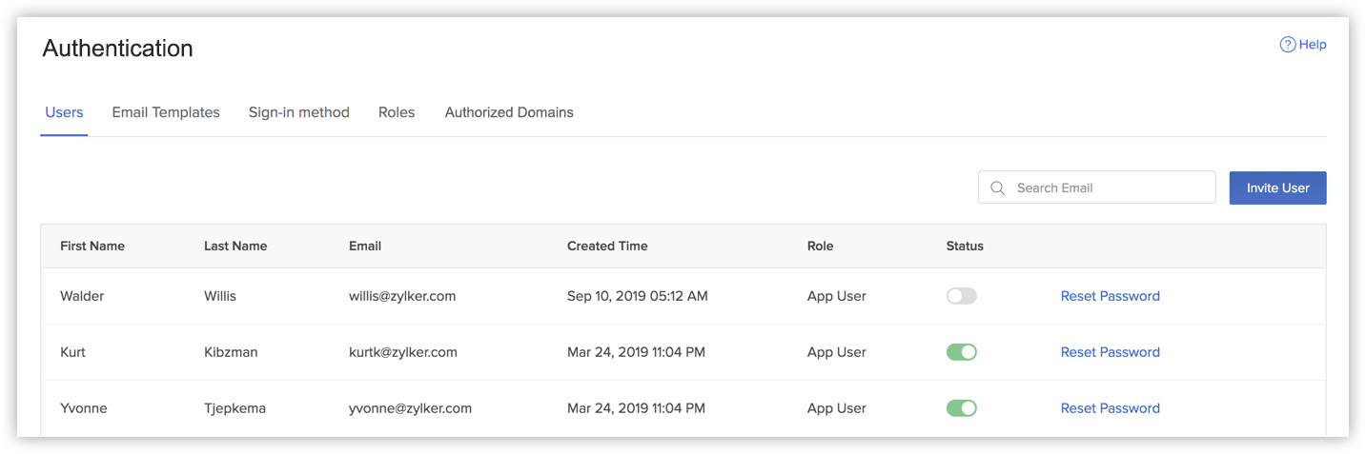Select the Status column header
The height and width of the screenshot is (454, 1366).
coord(965,246)
